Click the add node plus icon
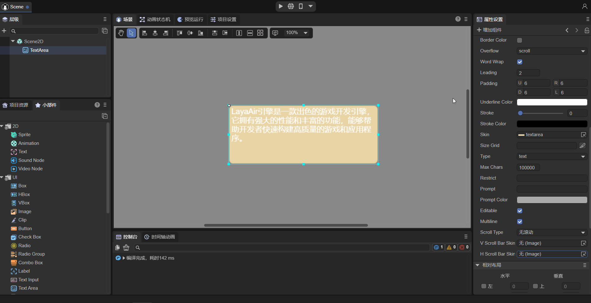591x303 pixels. [x=4, y=31]
